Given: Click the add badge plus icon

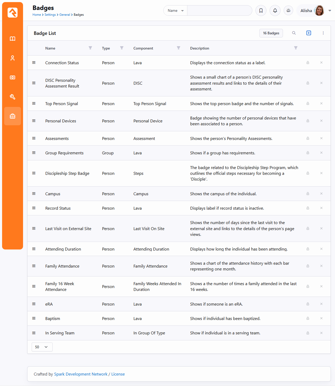Looking at the screenshot, I should [309, 33].
